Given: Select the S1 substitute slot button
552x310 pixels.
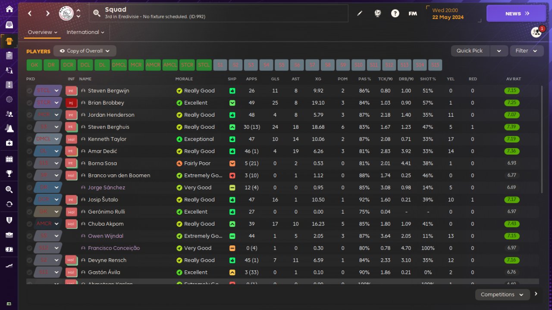Looking at the screenshot, I should [220, 65].
